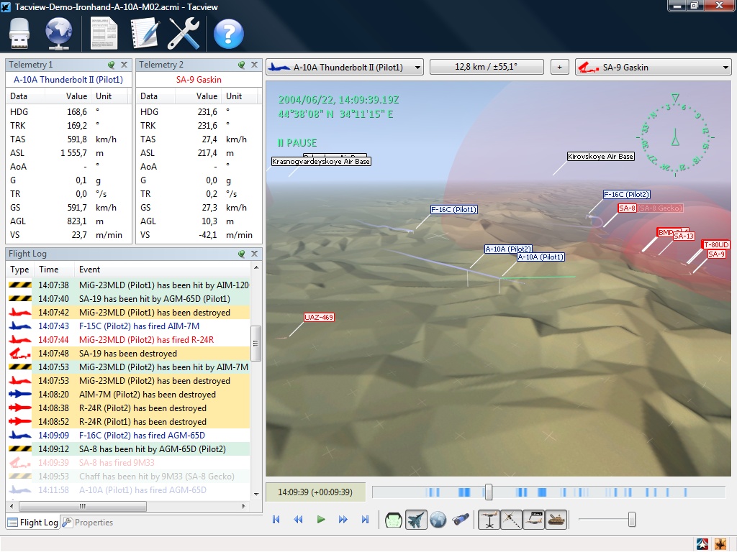Click the USB recorder icon in the toolbar
737x552 pixels.
pyautogui.click(x=19, y=34)
